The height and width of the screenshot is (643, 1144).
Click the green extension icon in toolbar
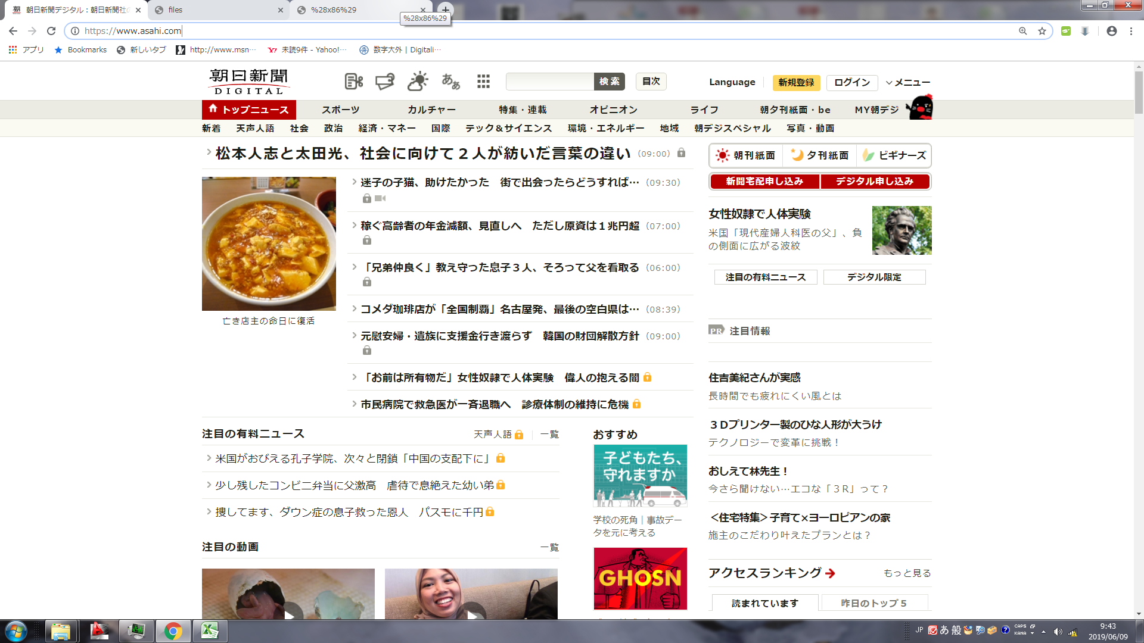[x=1066, y=31]
